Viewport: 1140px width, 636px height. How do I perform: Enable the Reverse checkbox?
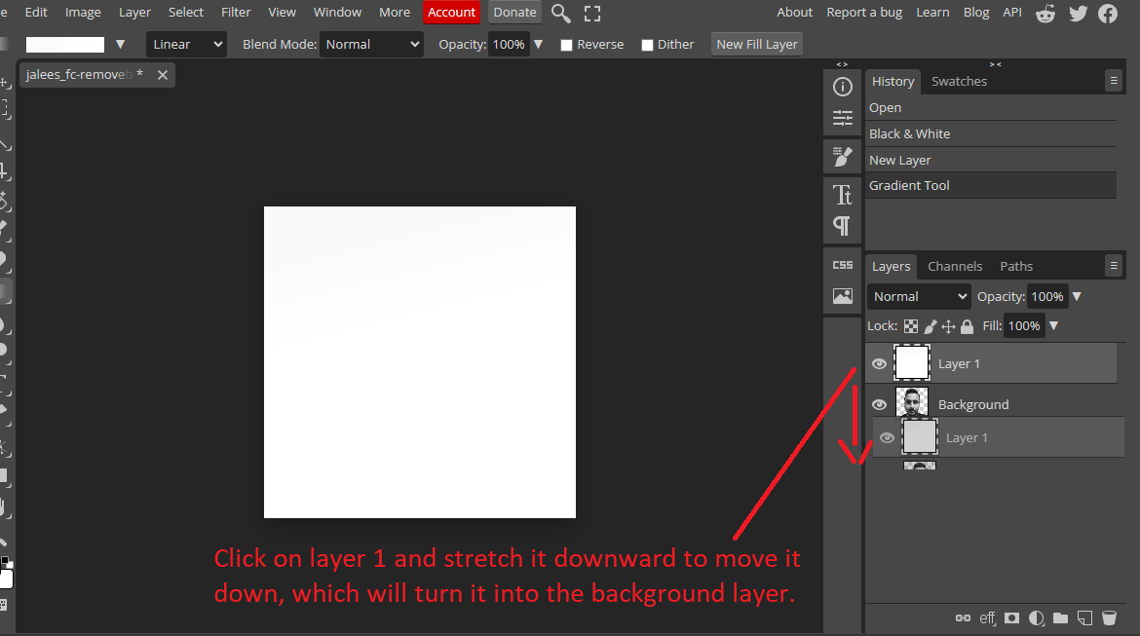point(567,45)
